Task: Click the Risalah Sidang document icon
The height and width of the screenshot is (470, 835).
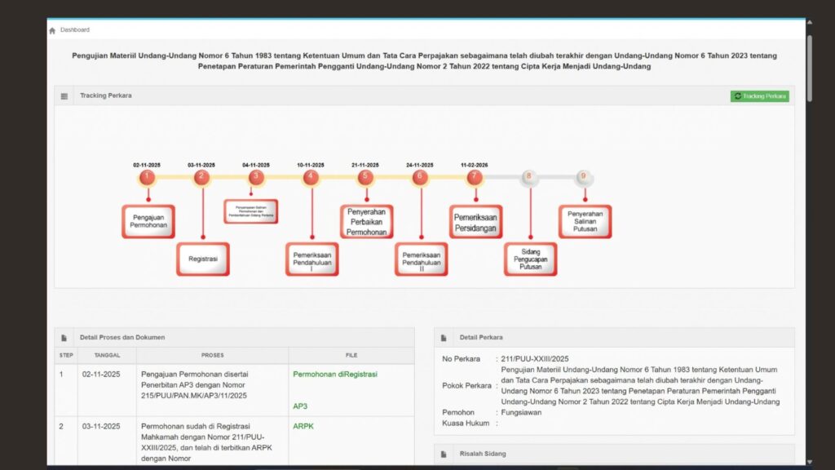Action: pos(444,454)
